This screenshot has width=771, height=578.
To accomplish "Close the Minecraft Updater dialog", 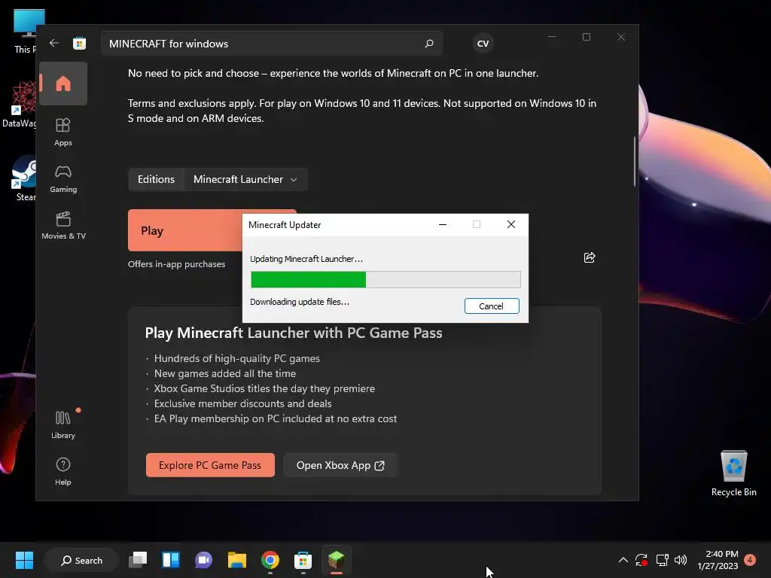I will point(511,224).
